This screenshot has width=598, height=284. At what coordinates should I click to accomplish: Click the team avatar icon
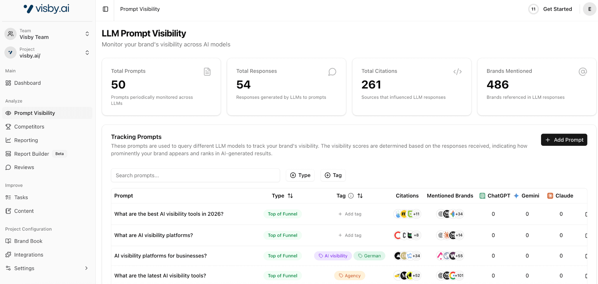pos(11,34)
